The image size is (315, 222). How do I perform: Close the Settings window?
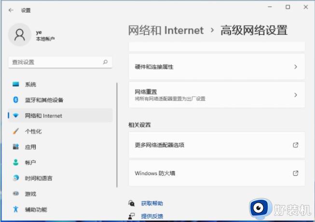(305, 7)
